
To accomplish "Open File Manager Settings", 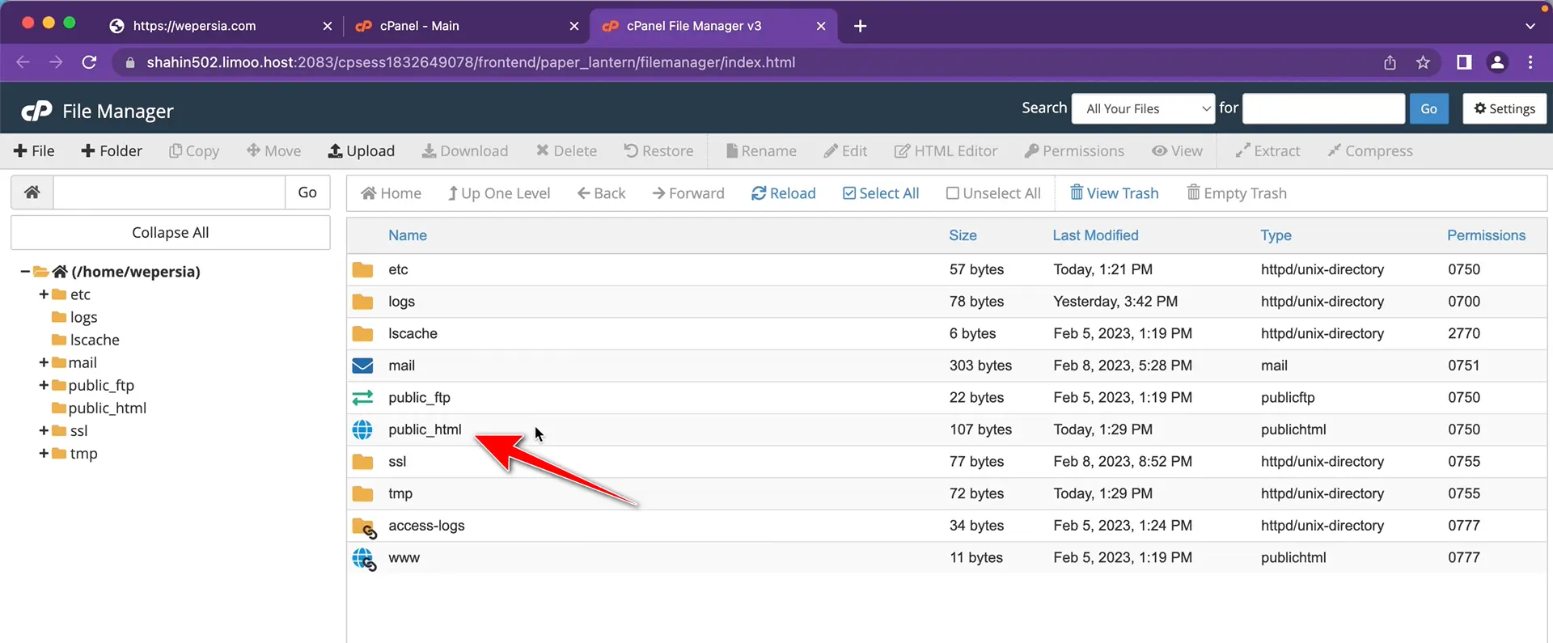I will click(1504, 108).
